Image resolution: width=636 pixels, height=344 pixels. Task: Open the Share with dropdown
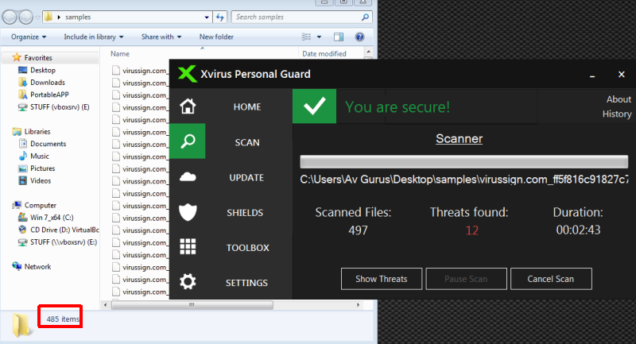[x=161, y=37]
